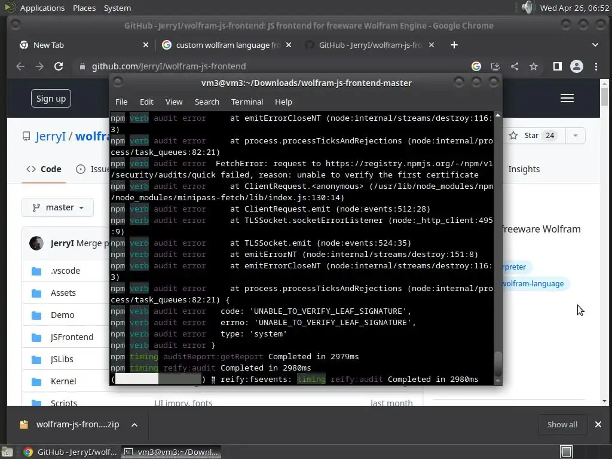Open the Demo folder
The image size is (612, 459).
pyautogui.click(x=62, y=315)
